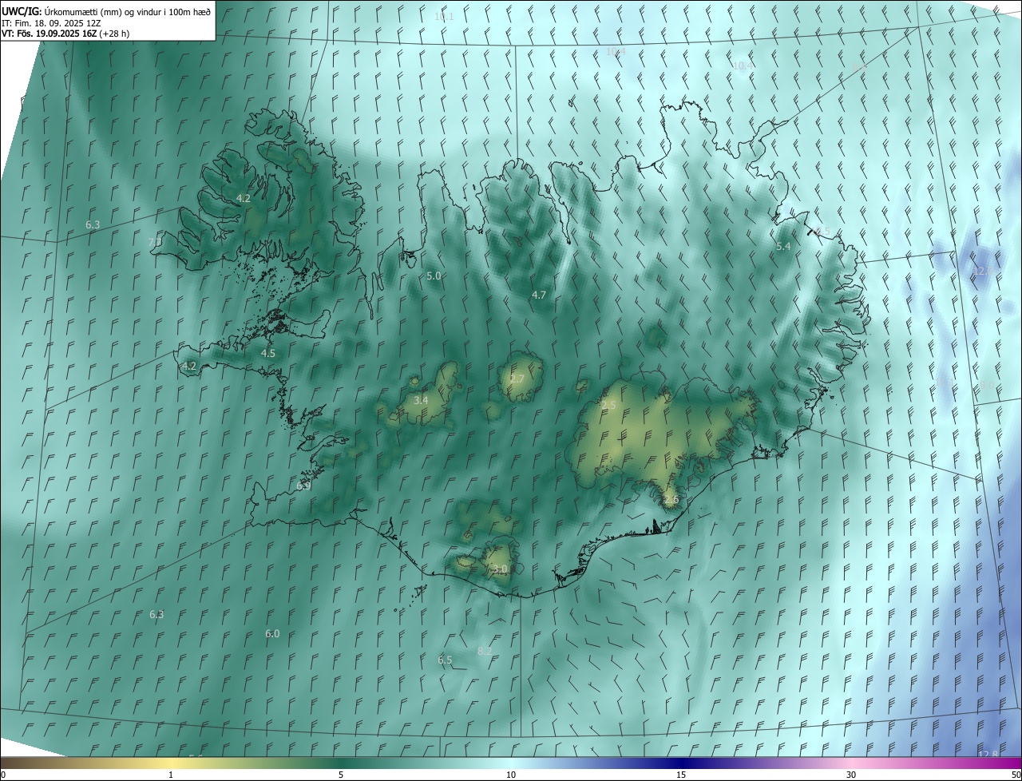The width and height of the screenshot is (1022, 781).
Task: Click the color scale tick labeled 0
Action: [x=2, y=775]
